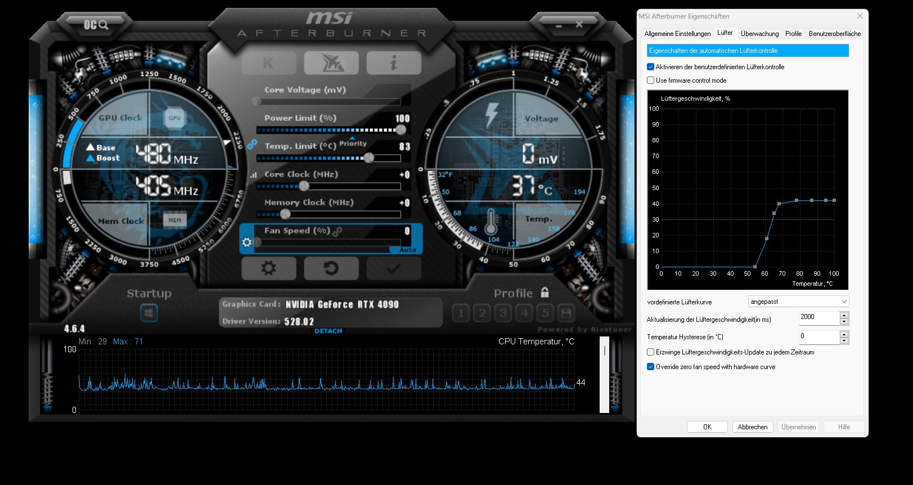The image size is (913, 485).
Task: Increase fan update period with up arrow
Action: click(x=844, y=315)
